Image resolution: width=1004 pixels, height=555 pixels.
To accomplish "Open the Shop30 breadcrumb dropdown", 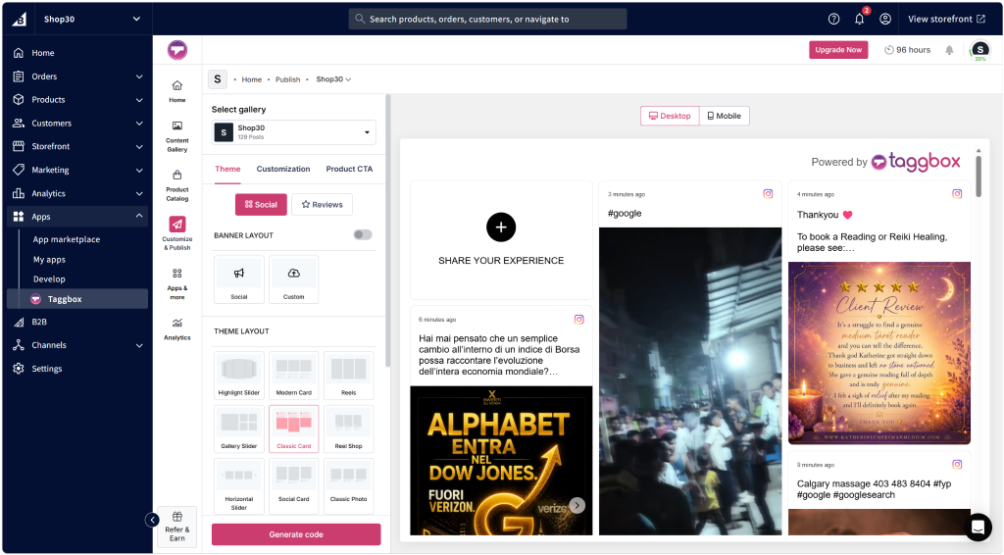I will (x=333, y=79).
